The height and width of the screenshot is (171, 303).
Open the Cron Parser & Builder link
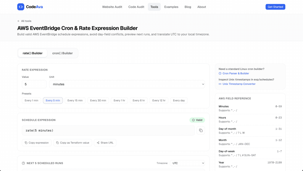pyautogui.click(x=236, y=74)
